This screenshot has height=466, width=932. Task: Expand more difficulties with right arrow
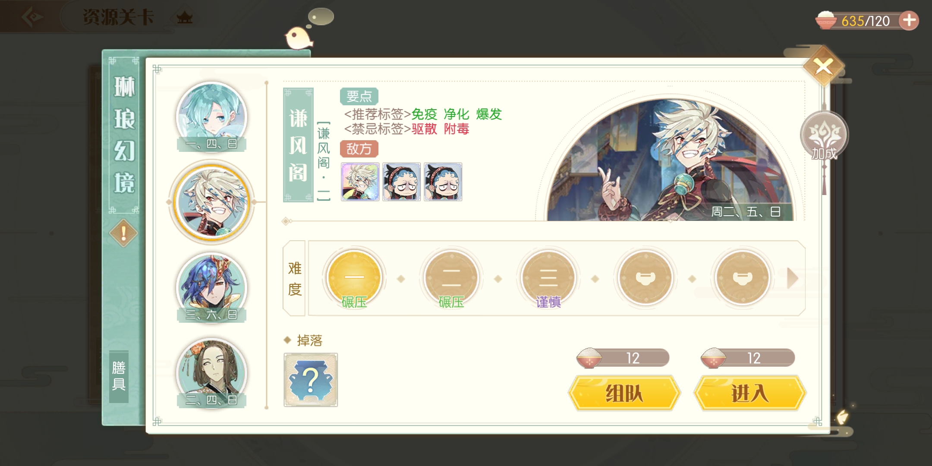coord(792,278)
